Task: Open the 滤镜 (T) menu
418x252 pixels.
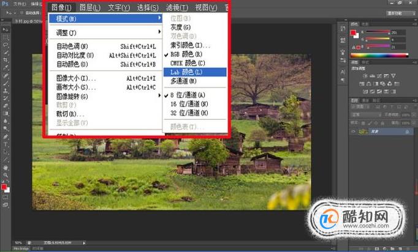Action: coord(177,7)
